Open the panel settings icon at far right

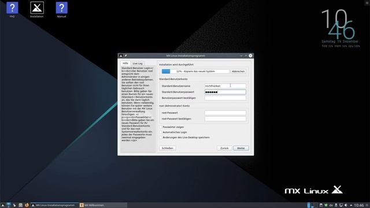coord(367,206)
